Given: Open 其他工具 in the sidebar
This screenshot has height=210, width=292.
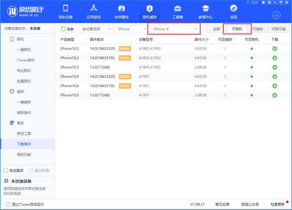Looking at the screenshot, I should (x=24, y=133).
